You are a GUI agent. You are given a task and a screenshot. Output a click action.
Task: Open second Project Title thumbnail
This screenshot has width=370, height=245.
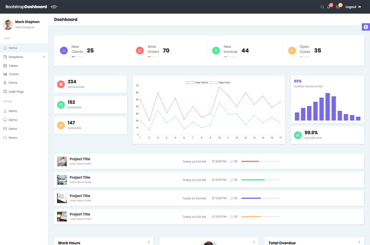[x=62, y=180]
